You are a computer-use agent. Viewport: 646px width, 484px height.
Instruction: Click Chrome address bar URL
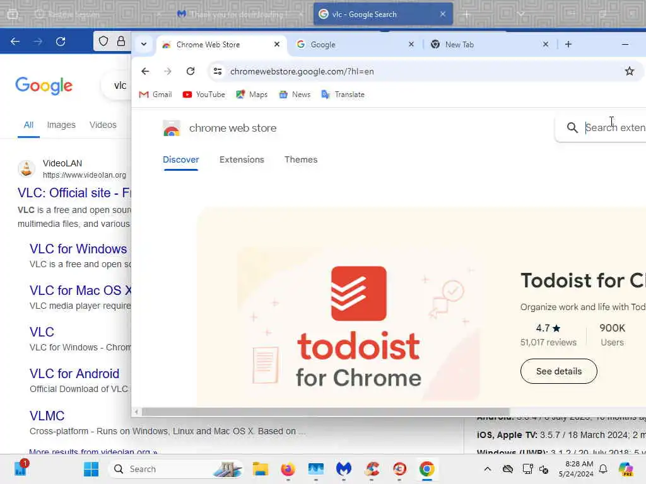coord(302,72)
